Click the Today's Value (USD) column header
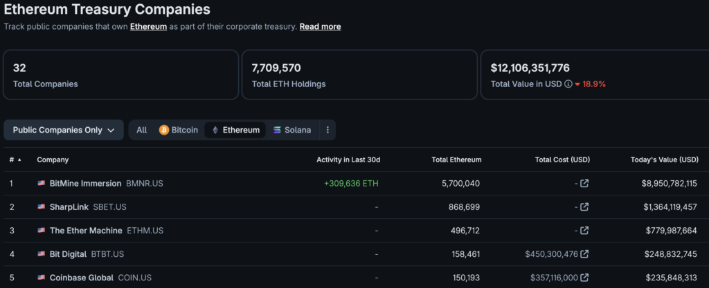709x288 pixels. pyautogui.click(x=665, y=160)
